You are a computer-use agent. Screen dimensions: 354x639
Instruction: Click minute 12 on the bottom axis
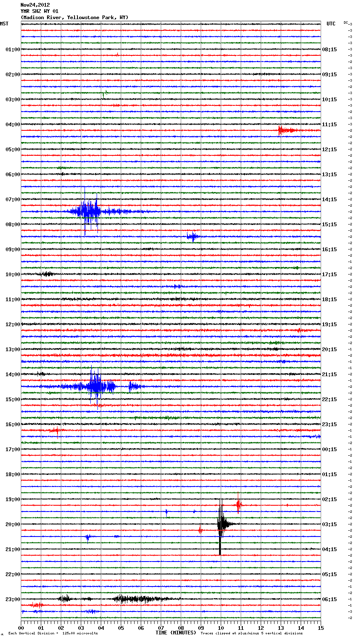tap(261, 628)
